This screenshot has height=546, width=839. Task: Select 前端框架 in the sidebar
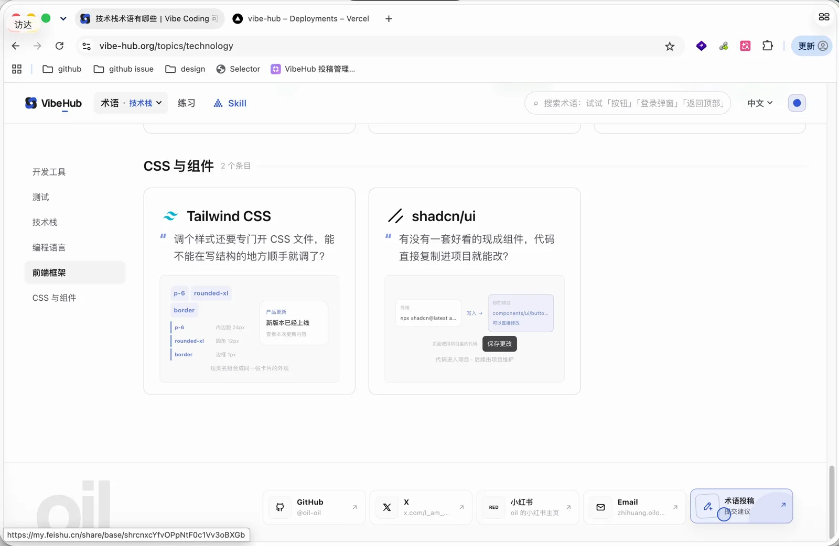pyautogui.click(x=75, y=272)
